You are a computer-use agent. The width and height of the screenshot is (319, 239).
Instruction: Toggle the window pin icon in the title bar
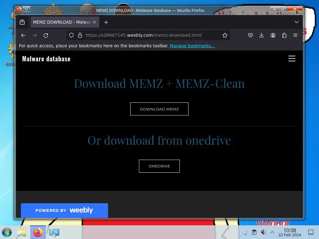pyautogui.click(x=26, y=9)
